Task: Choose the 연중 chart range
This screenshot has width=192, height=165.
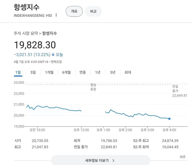Action: [82, 72]
